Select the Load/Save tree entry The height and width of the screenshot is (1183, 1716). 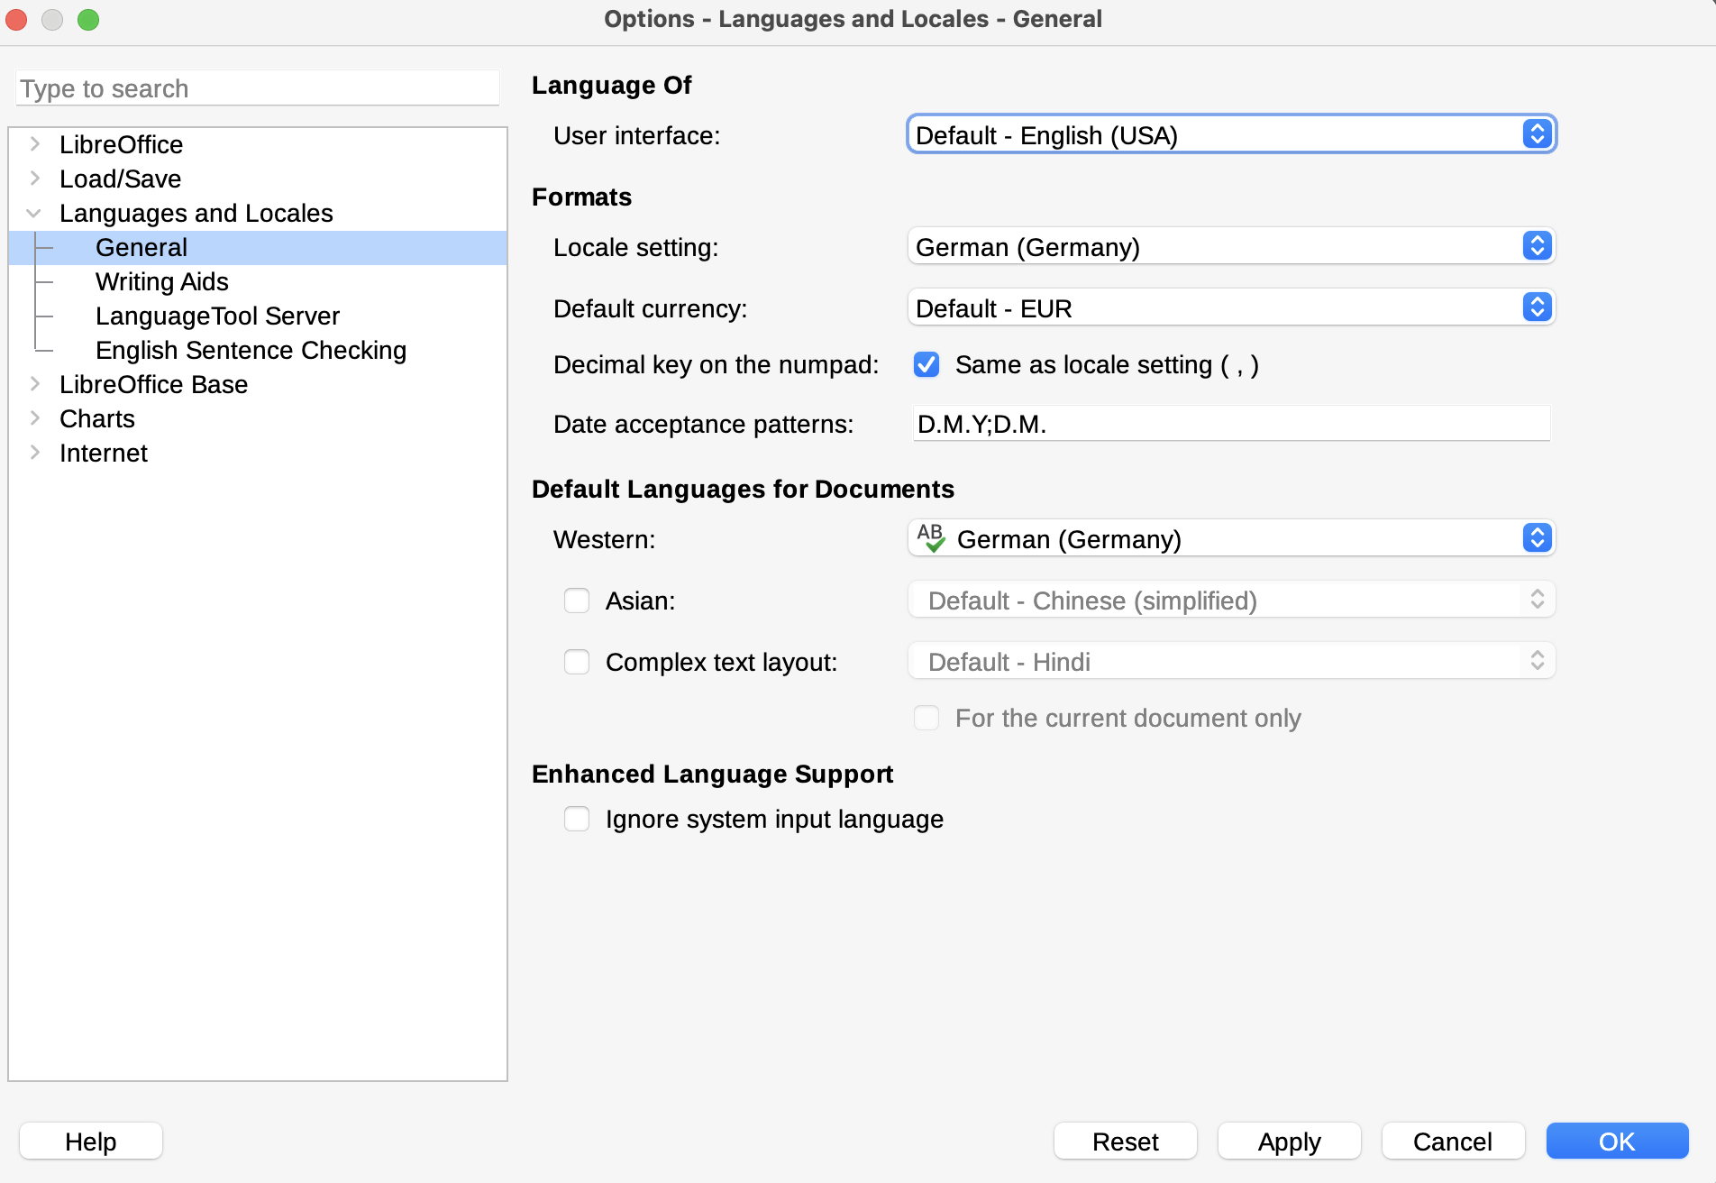click(x=120, y=179)
